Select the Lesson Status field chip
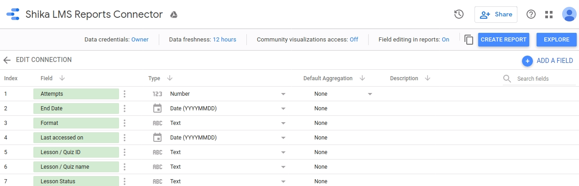 click(x=76, y=181)
